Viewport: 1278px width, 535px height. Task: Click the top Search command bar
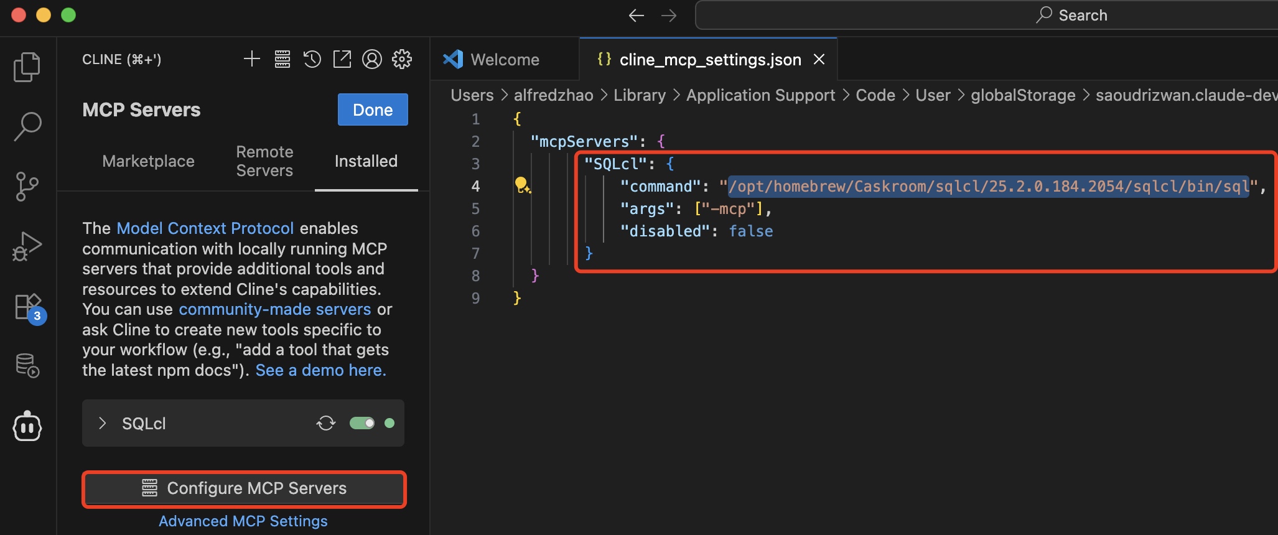tap(986, 15)
